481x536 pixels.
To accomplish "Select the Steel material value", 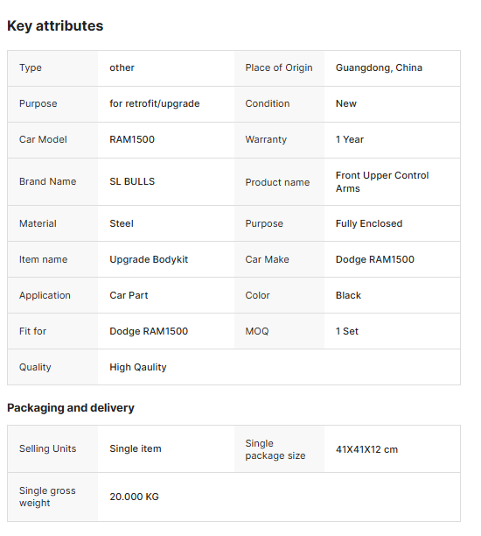I will point(122,223).
